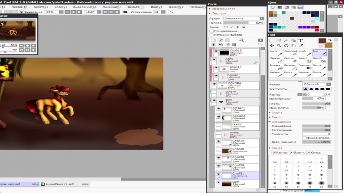Select the Zoom magnifier tool
The height and width of the screenshot is (193, 344).
point(279,45)
